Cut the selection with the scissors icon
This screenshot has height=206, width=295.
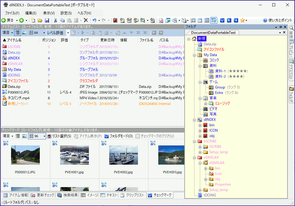(56, 20)
